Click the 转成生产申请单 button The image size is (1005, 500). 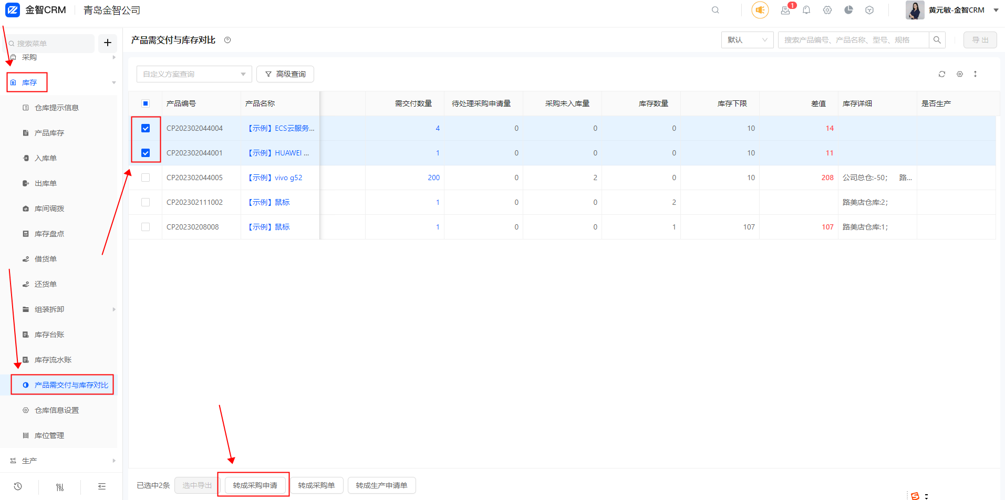(x=381, y=485)
